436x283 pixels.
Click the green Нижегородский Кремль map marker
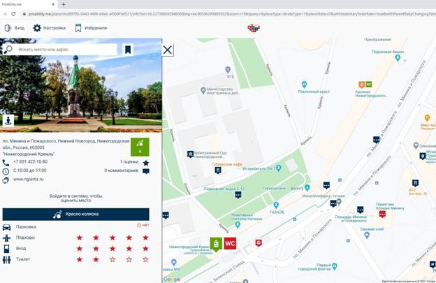tap(216, 244)
